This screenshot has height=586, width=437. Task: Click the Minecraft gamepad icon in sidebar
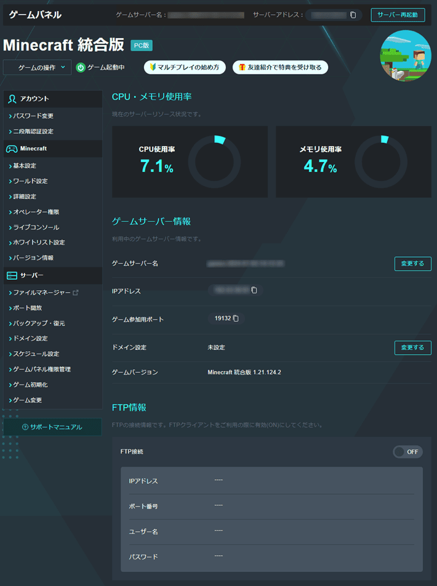pos(11,149)
